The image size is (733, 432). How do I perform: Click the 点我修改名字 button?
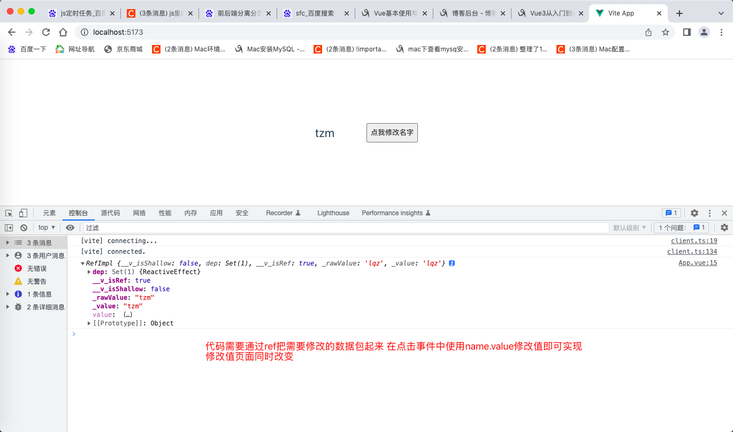click(392, 133)
